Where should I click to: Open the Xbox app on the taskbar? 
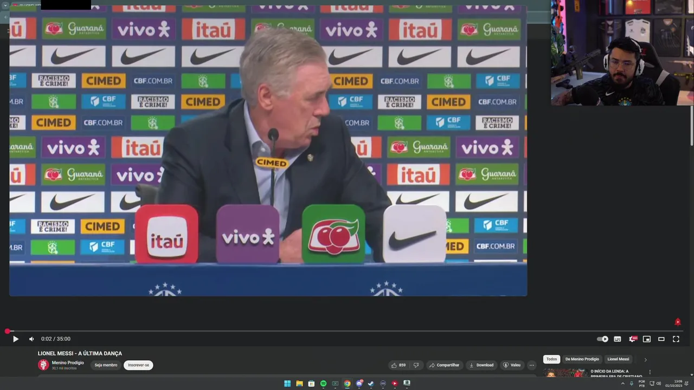pyautogui.click(x=335, y=383)
